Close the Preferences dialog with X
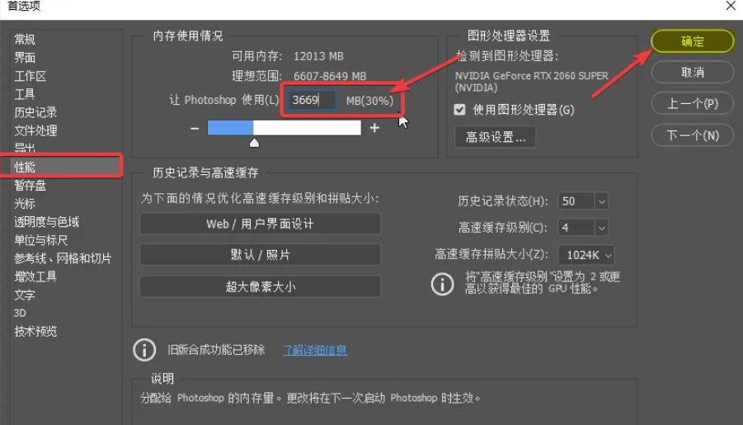The width and height of the screenshot is (743, 425). coord(730,6)
